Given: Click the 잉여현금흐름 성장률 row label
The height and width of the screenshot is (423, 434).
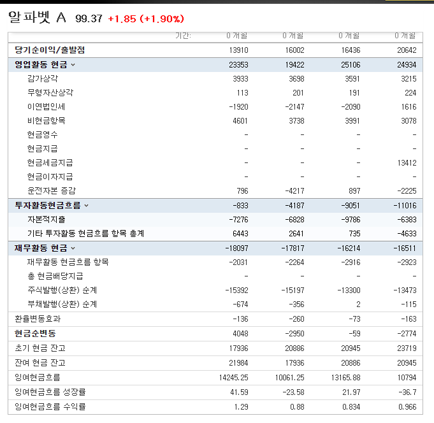Looking at the screenshot, I should tap(50, 392).
